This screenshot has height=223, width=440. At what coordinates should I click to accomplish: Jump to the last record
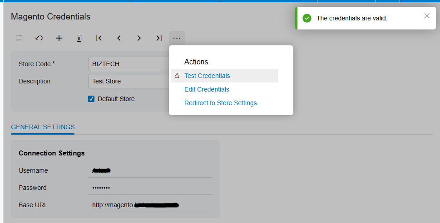click(159, 38)
